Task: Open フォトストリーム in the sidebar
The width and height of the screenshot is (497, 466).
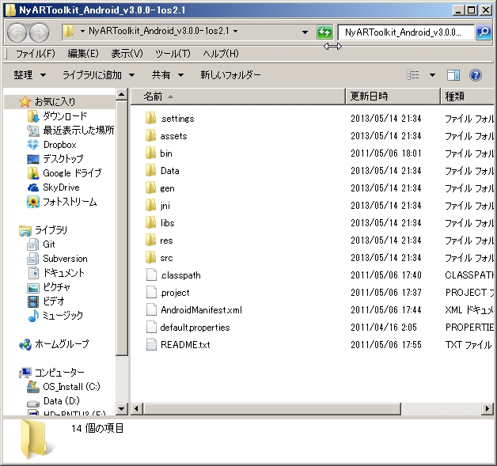Action: (x=62, y=202)
